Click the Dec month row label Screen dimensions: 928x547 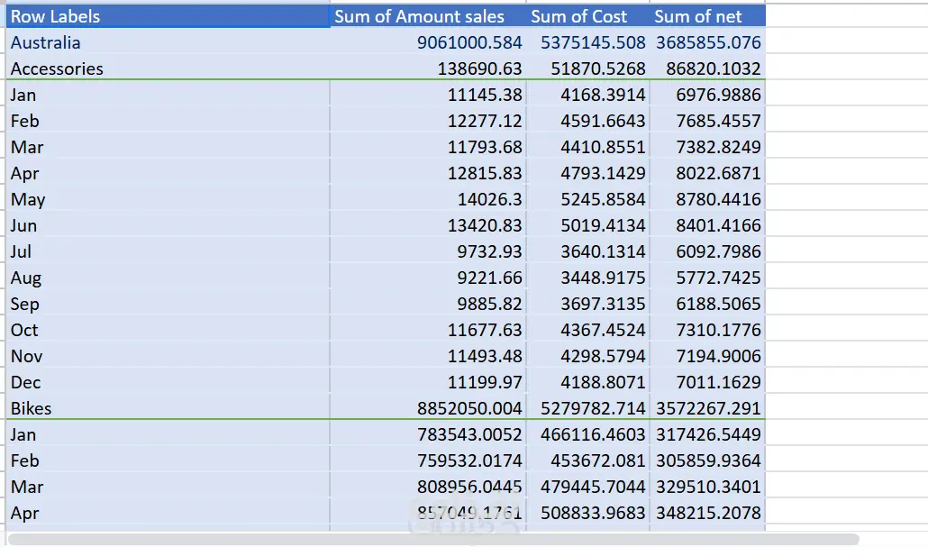click(x=26, y=382)
